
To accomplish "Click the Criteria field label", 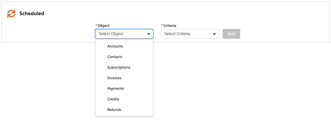I will (x=170, y=26).
